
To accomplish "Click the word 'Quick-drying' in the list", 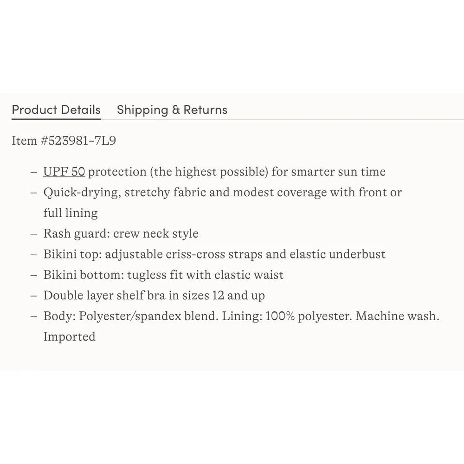I will click(x=82, y=193).
